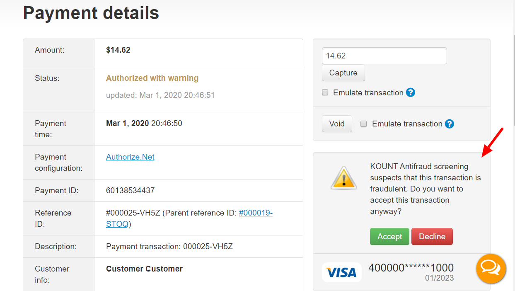This screenshot has height=291, width=515.
Task: Click help icon beside Capture's Emulate transaction
Action: coord(411,92)
